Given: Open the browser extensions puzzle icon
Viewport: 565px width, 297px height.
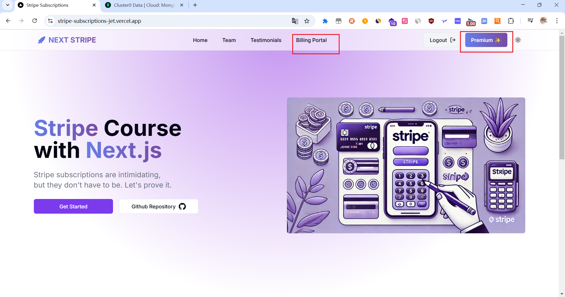Looking at the screenshot, I should point(511,21).
